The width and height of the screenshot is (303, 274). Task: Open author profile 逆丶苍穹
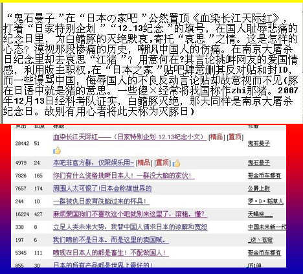[x=260, y=240]
